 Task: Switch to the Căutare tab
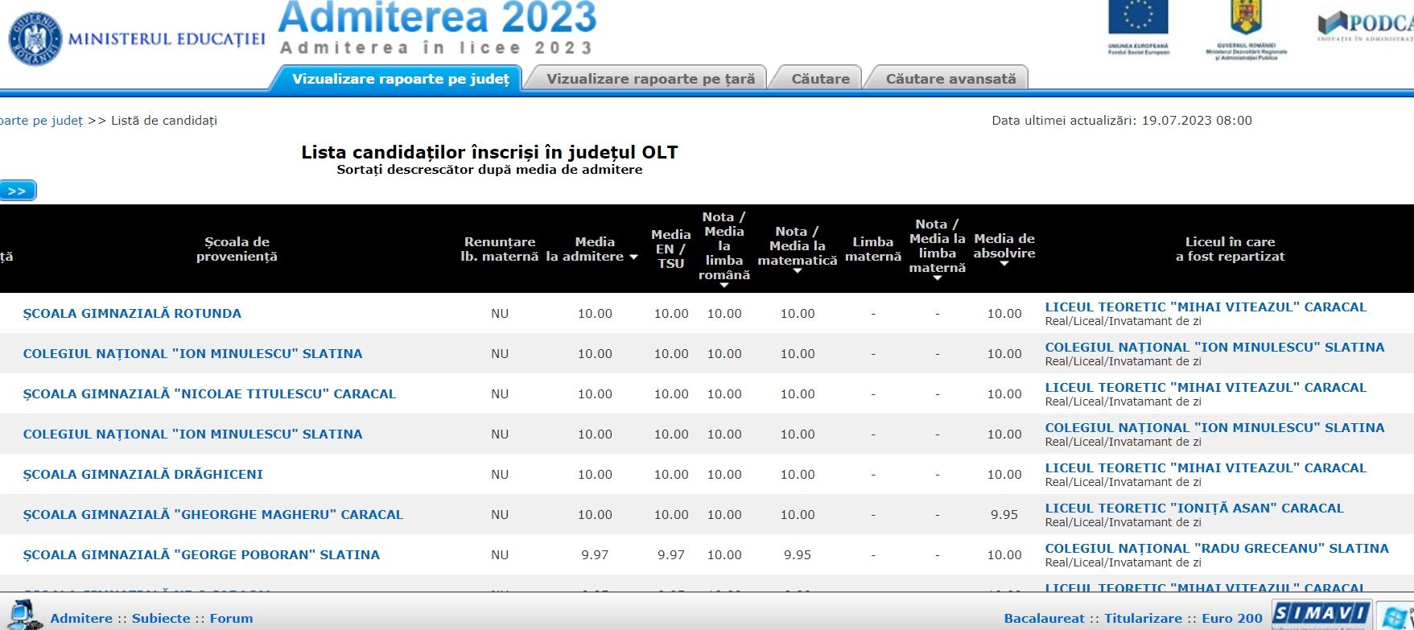tap(820, 79)
